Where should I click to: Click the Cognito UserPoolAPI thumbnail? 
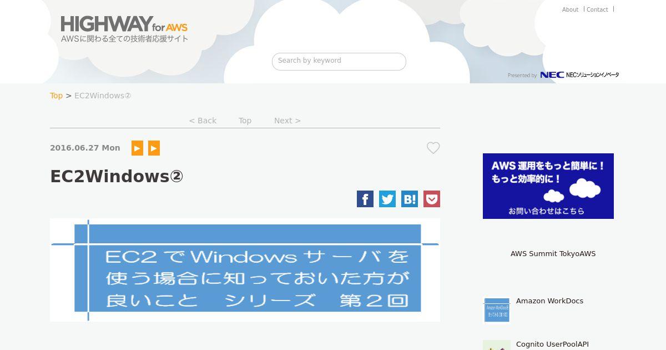point(497,346)
